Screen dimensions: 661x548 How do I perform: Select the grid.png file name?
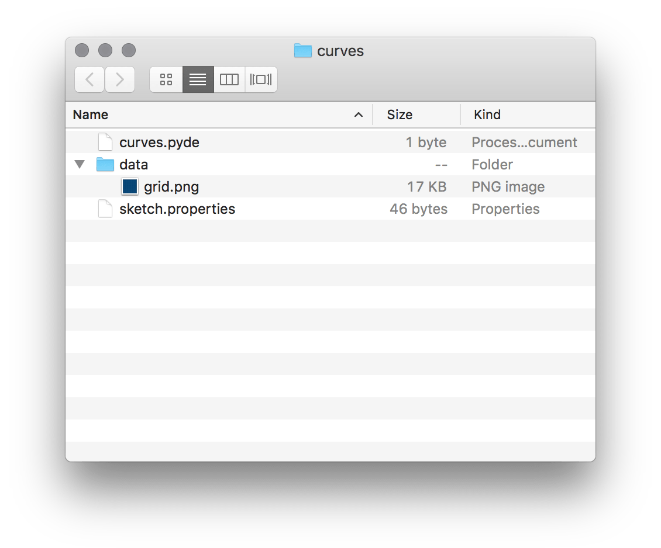pos(171,187)
